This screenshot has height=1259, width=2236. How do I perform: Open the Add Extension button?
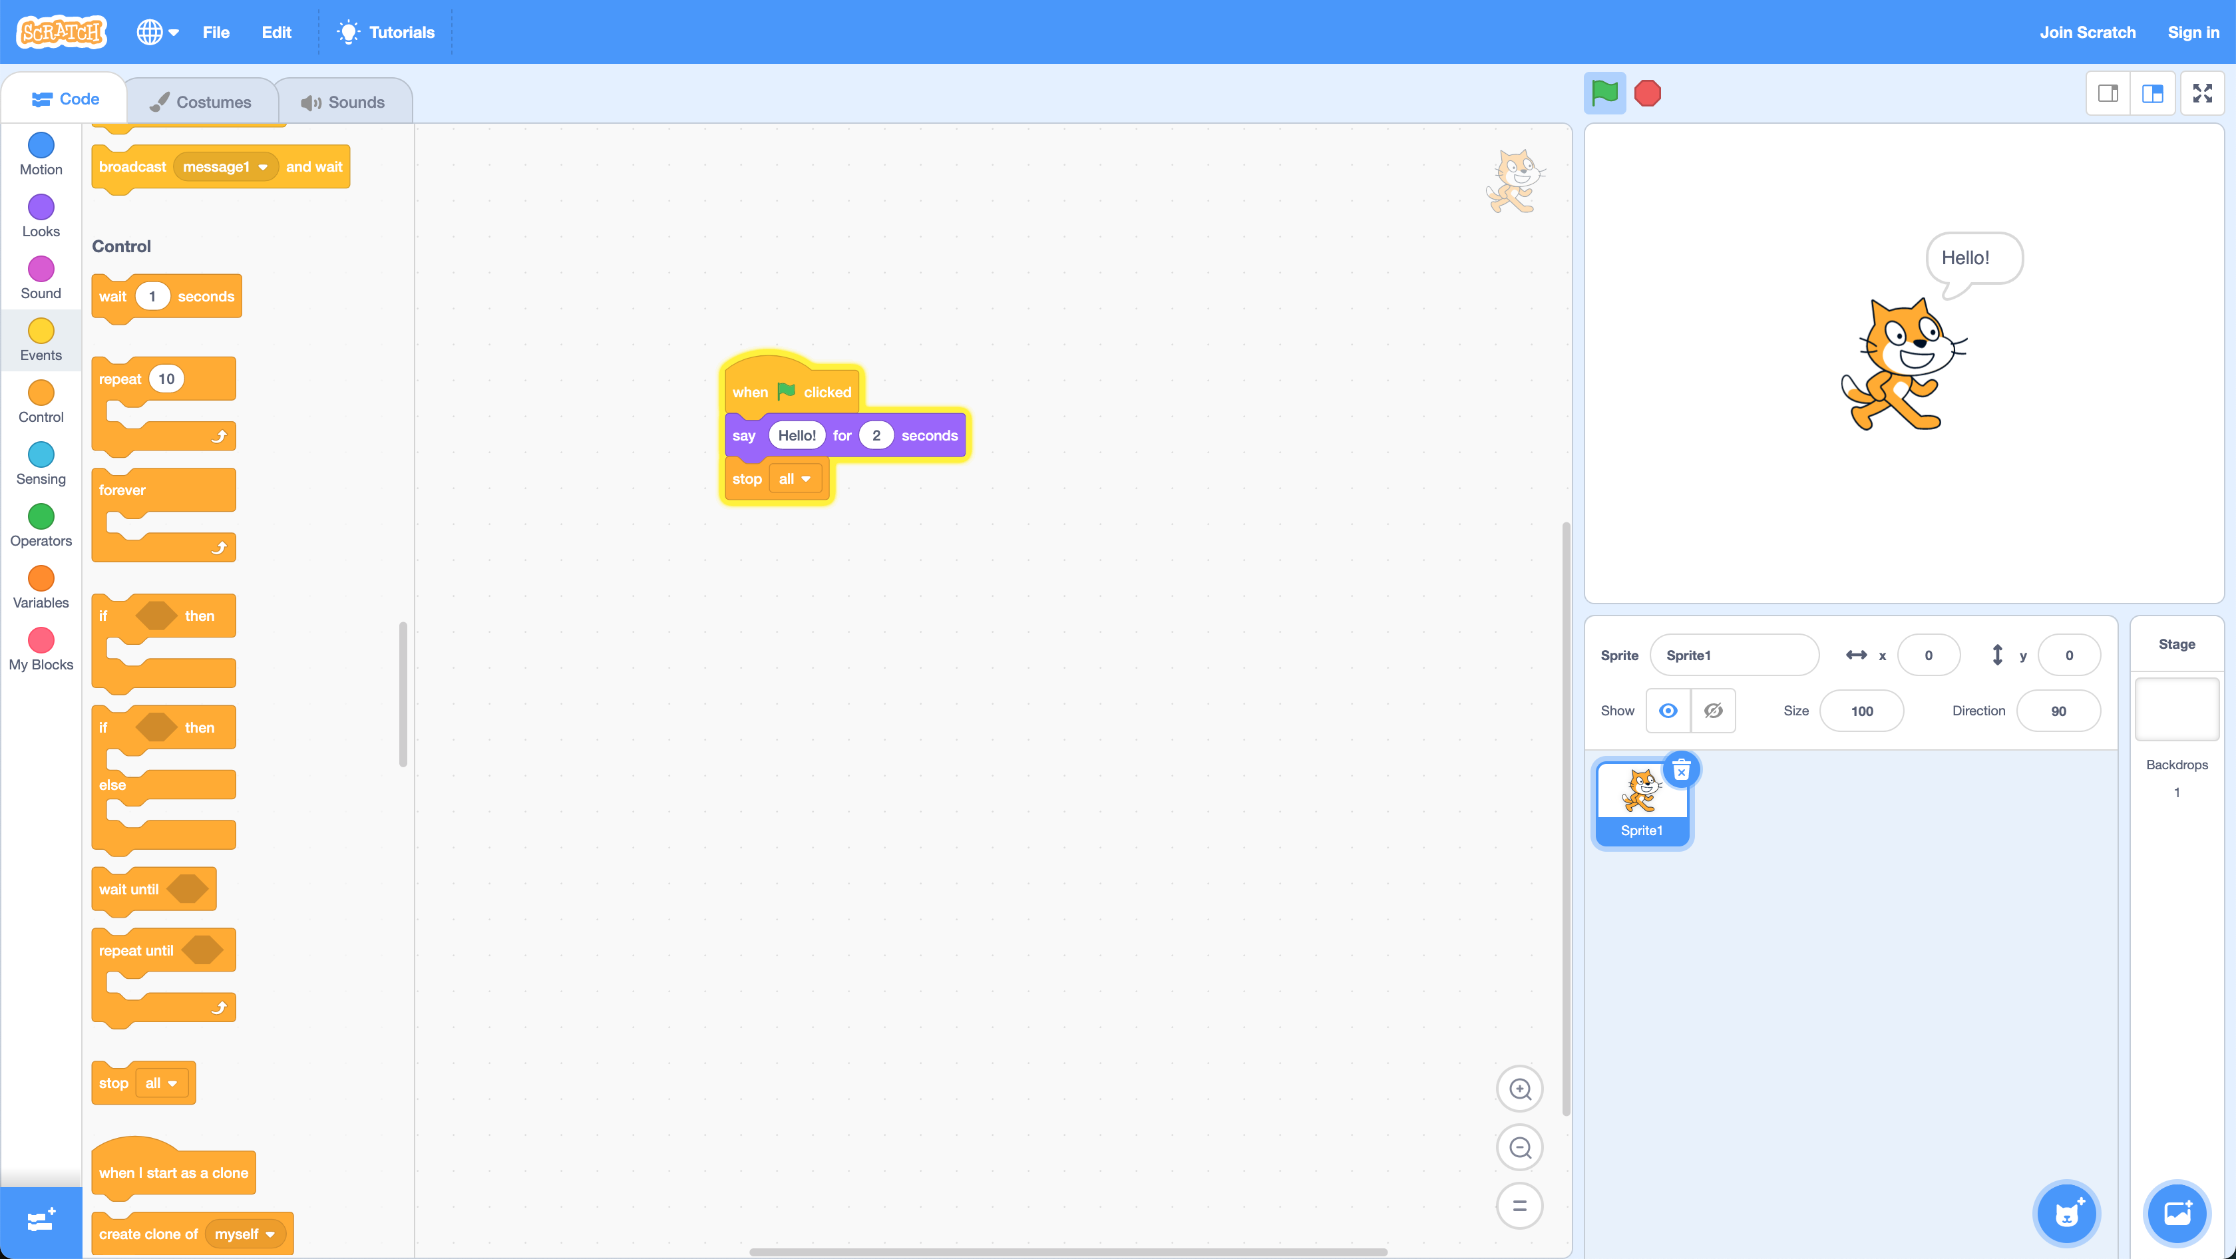coord(41,1221)
